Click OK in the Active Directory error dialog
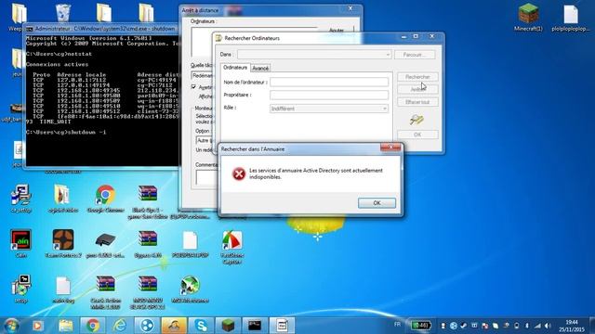This screenshot has height=334, width=595. coord(377,203)
